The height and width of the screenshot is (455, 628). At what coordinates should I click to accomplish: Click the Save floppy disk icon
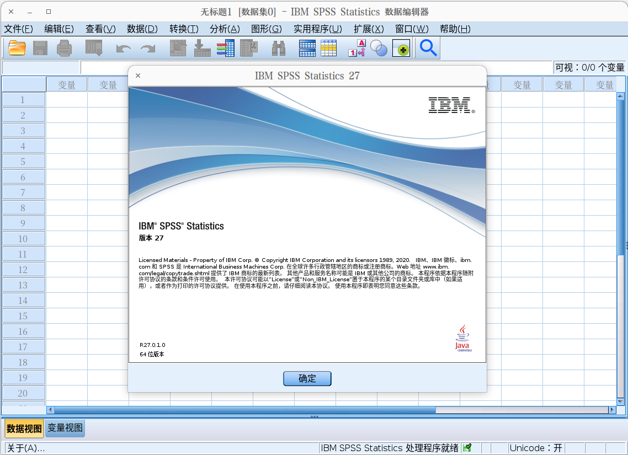tap(40, 48)
